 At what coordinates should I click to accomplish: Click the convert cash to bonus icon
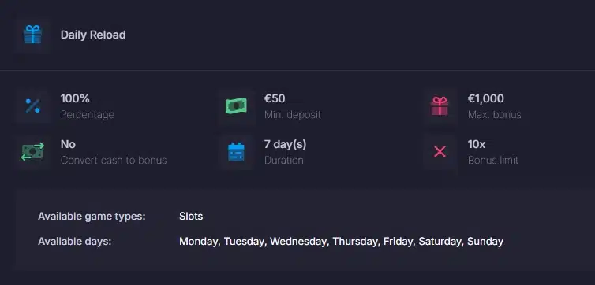(32, 152)
